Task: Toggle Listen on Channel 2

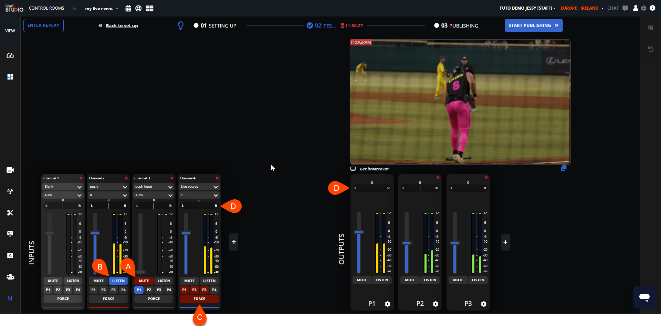Action: [x=118, y=281]
